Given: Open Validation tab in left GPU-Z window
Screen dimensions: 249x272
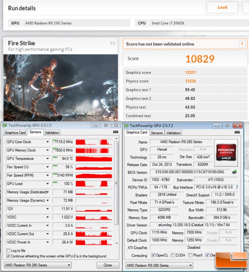Looking at the screenshot, I should (52, 133).
